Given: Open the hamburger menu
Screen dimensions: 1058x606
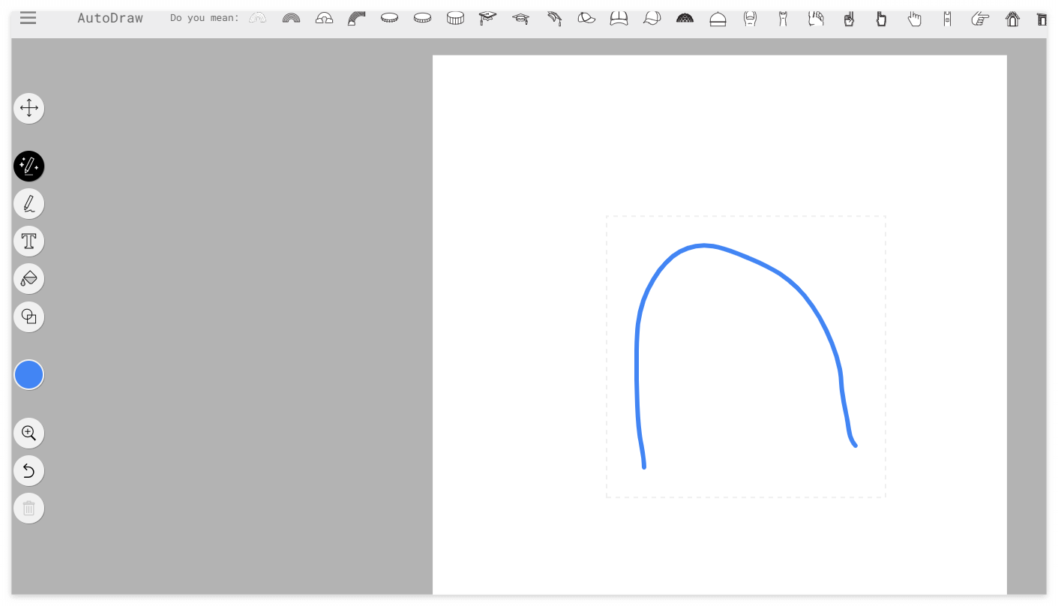Looking at the screenshot, I should click(x=28, y=18).
